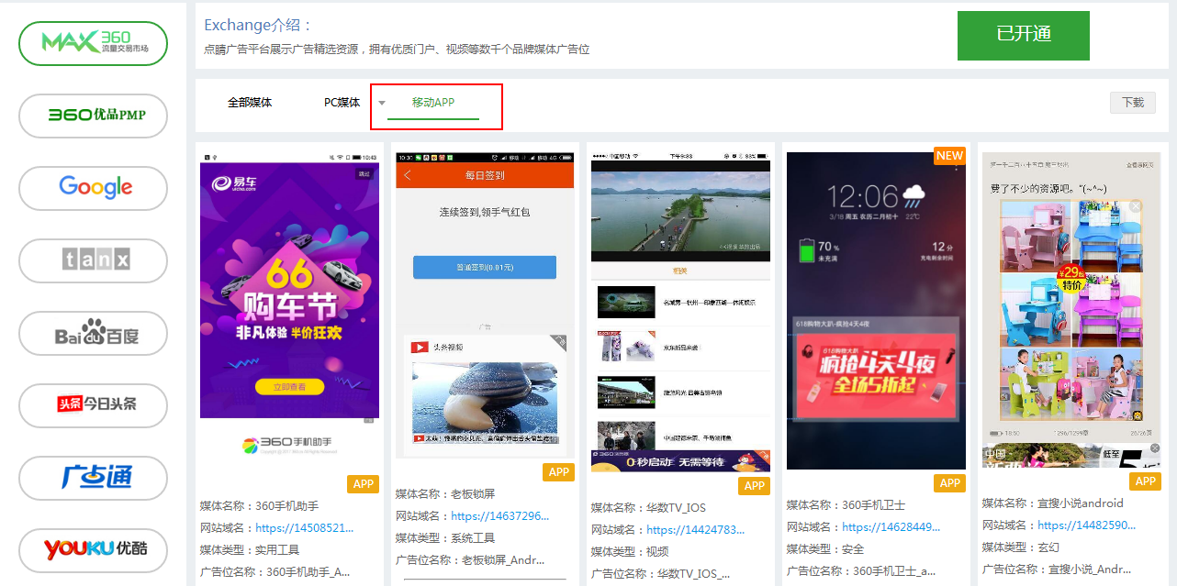Open the 广点通 exchange
The image size is (1177, 586).
(94, 478)
